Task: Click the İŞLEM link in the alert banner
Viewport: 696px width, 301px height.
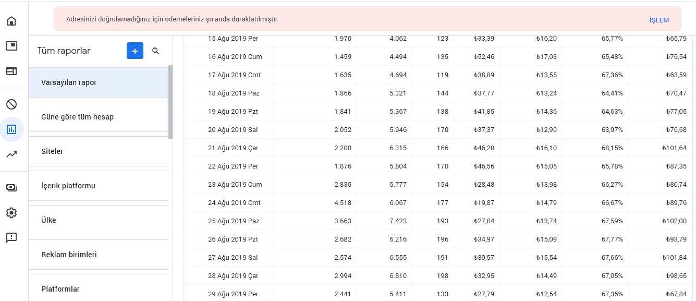Action: [659, 20]
